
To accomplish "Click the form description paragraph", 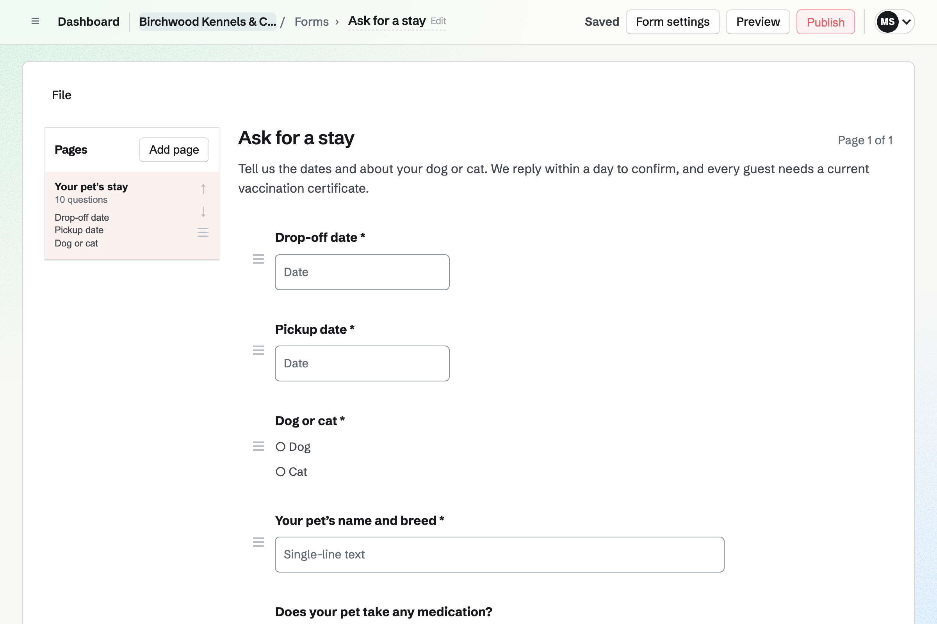I will (553, 179).
